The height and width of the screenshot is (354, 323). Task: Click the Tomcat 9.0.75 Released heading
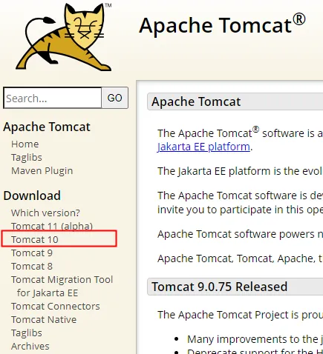click(x=219, y=287)
